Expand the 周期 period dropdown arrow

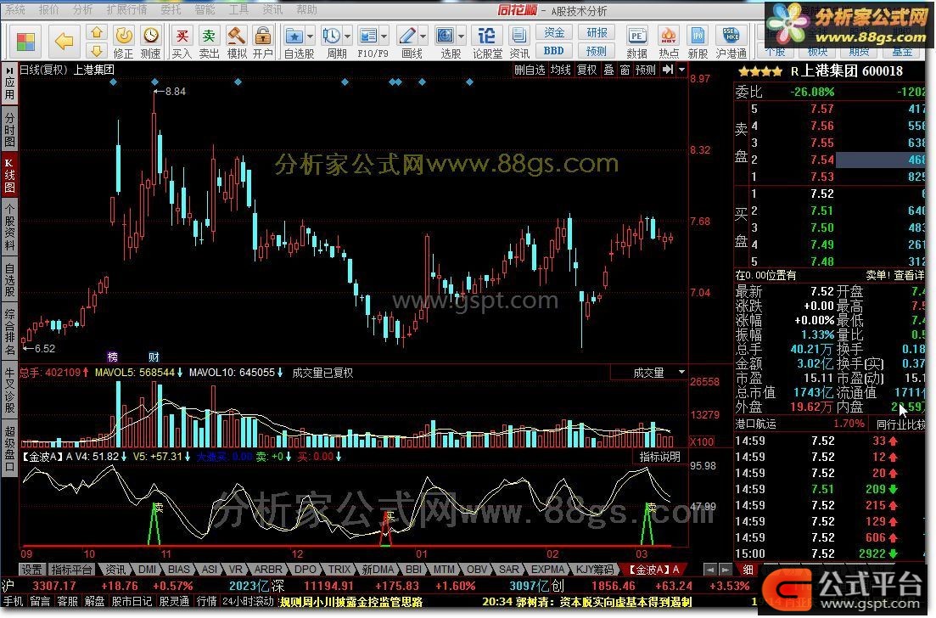[347, 37]
